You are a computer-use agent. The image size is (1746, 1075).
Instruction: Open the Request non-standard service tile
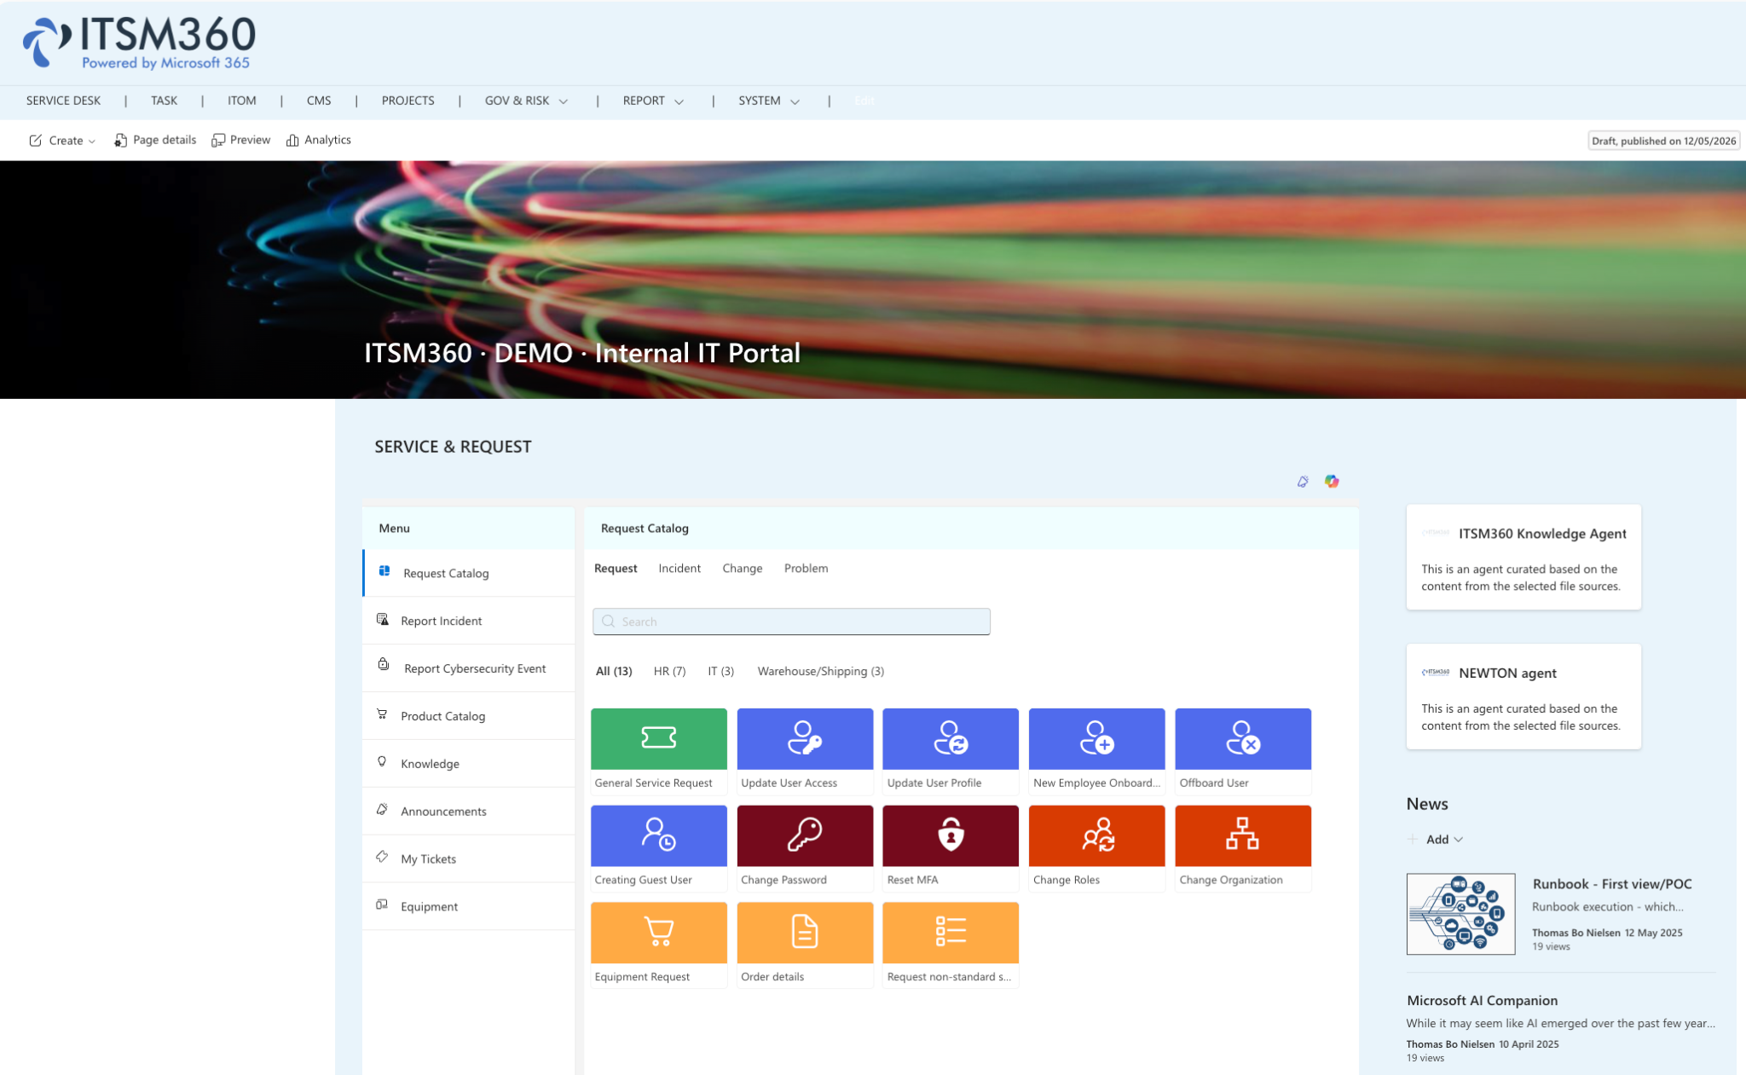pos(951,945)
